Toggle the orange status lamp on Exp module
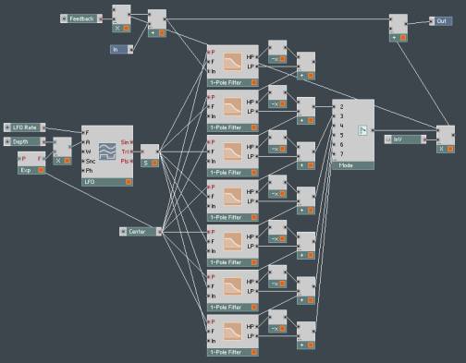466x363 pixels. point(41,170)
